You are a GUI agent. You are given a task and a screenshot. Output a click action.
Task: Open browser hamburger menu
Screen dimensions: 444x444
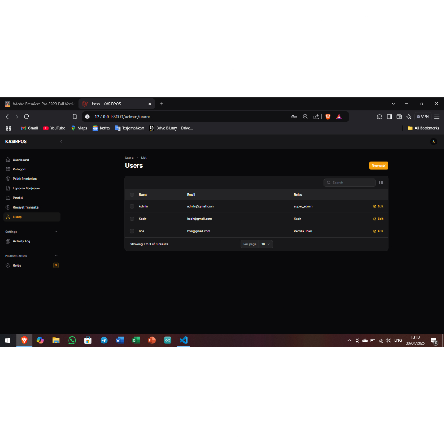click(437, 117)
